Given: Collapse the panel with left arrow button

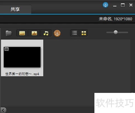Looking at the screenshot, I should pyautogui.click(x=3, y=110).
